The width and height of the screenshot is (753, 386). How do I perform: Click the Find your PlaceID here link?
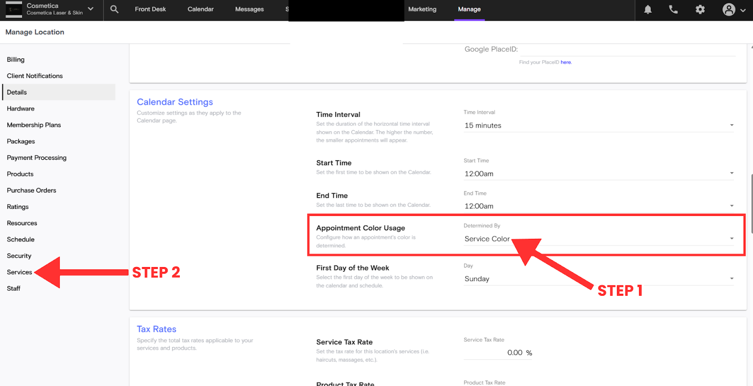(x=566, y=62)
